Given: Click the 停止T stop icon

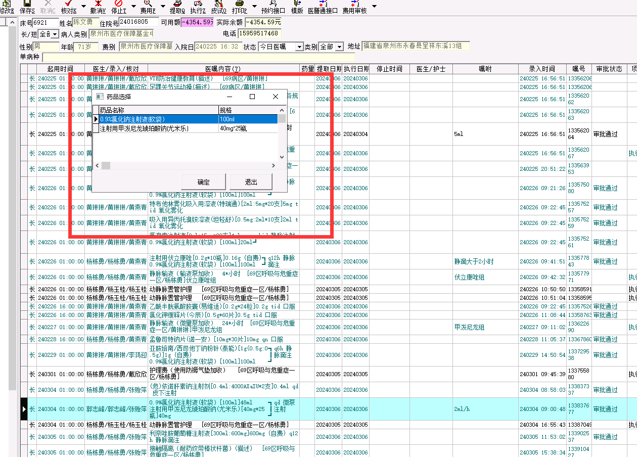Looking at the screenshot, I should (118, 7).
